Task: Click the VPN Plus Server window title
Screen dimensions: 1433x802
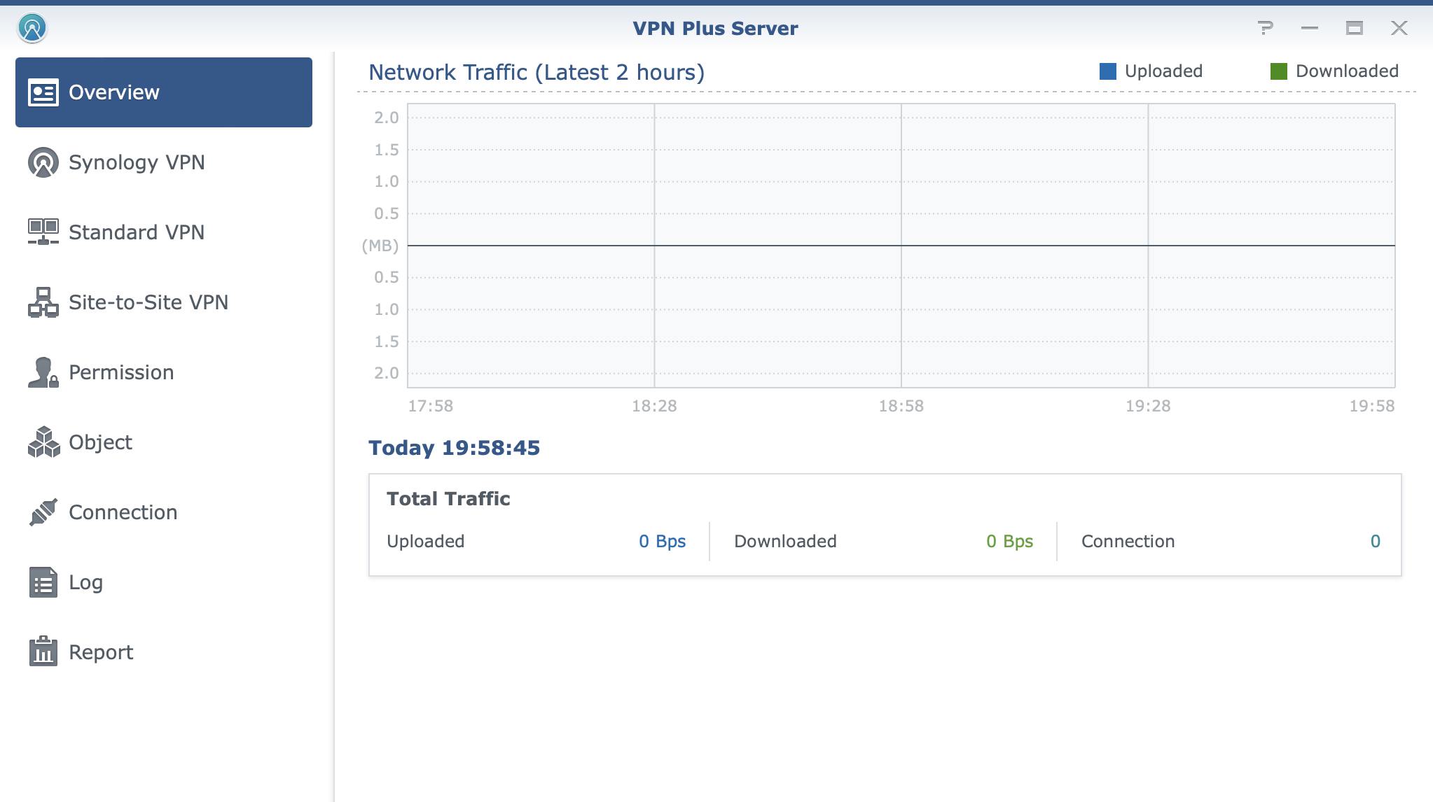Action: [715, 28]
